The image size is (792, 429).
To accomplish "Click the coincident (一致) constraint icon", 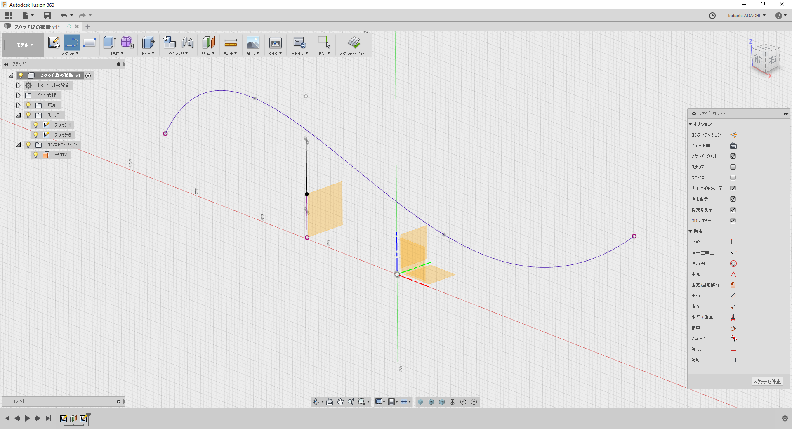I will pos(733,242).
